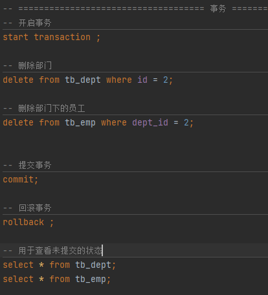Click the comment '-- 删除部门下的员工'
This screenshot has width=268, height=295.
(x=44, y=108)
